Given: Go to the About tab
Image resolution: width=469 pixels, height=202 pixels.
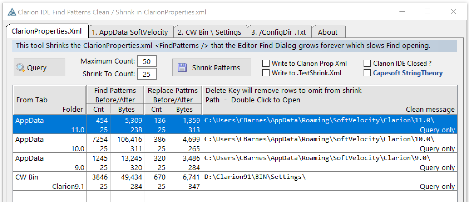Looking at the screenshot, I should [x=328, y=32].
